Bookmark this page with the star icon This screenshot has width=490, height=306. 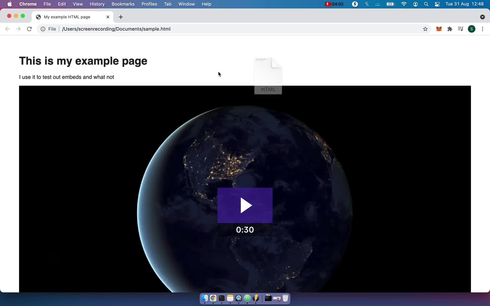coord(425,29)
